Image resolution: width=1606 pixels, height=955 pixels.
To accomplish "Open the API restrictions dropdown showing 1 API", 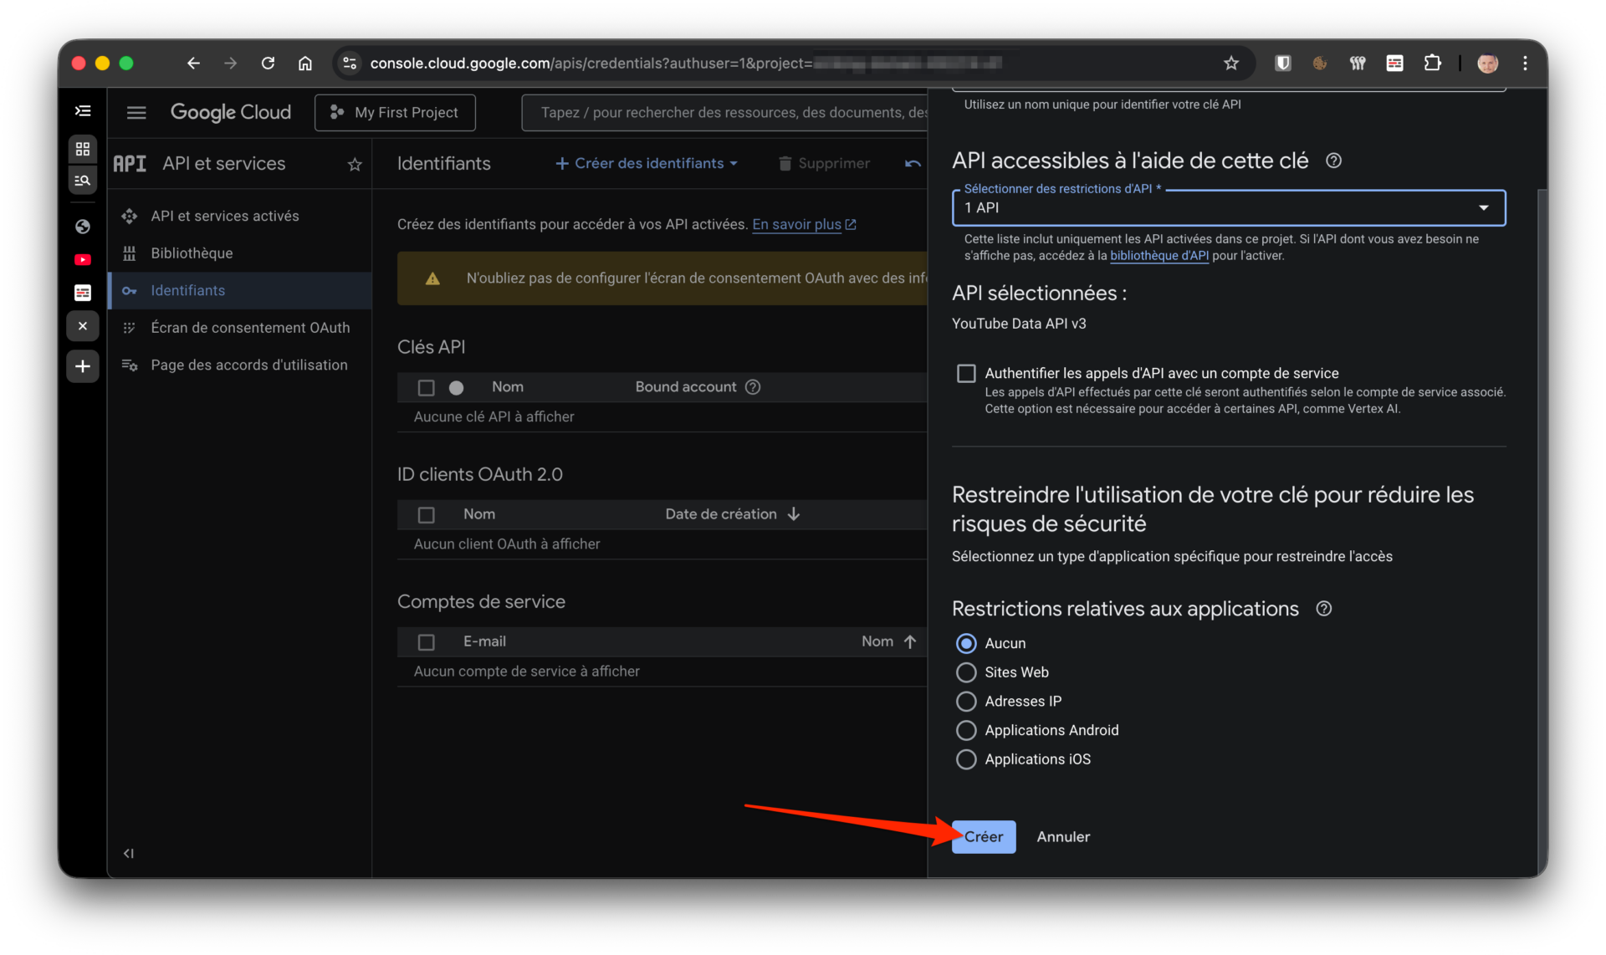I will (x=1229, y=207).
